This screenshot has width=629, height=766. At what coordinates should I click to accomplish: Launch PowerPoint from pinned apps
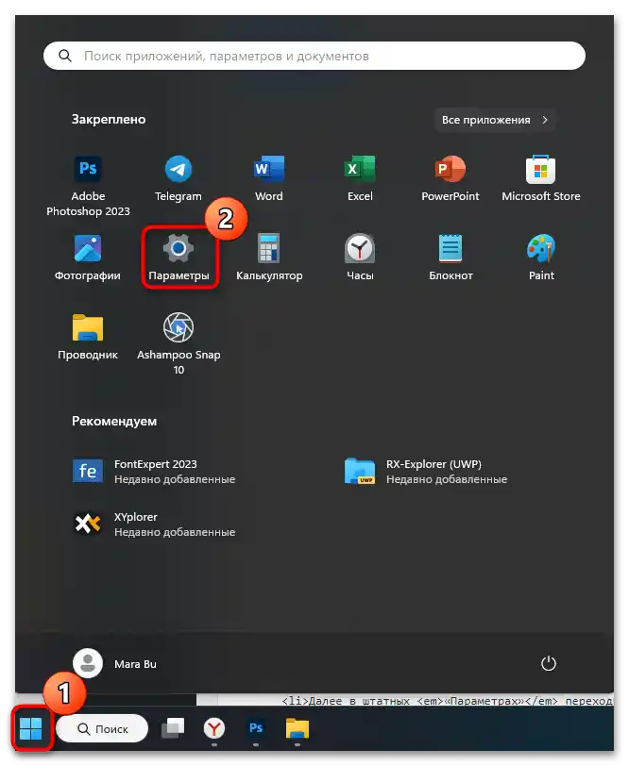click(450, 179)
